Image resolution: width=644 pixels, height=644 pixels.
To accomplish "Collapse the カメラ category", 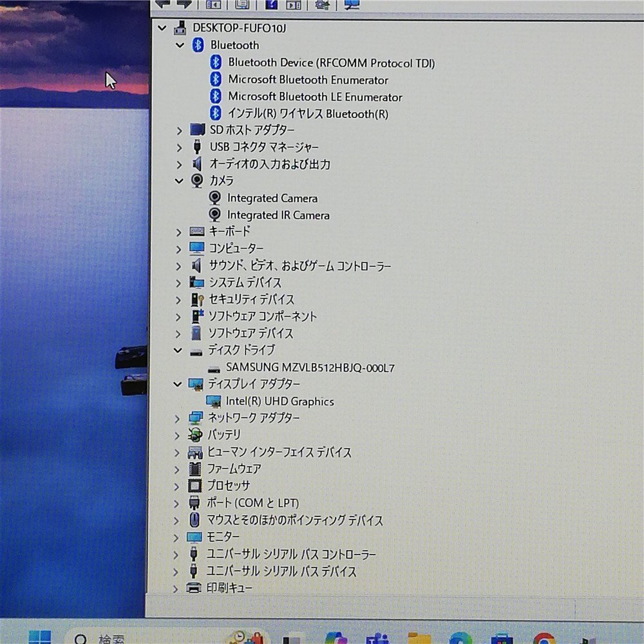I will [179, 181].
